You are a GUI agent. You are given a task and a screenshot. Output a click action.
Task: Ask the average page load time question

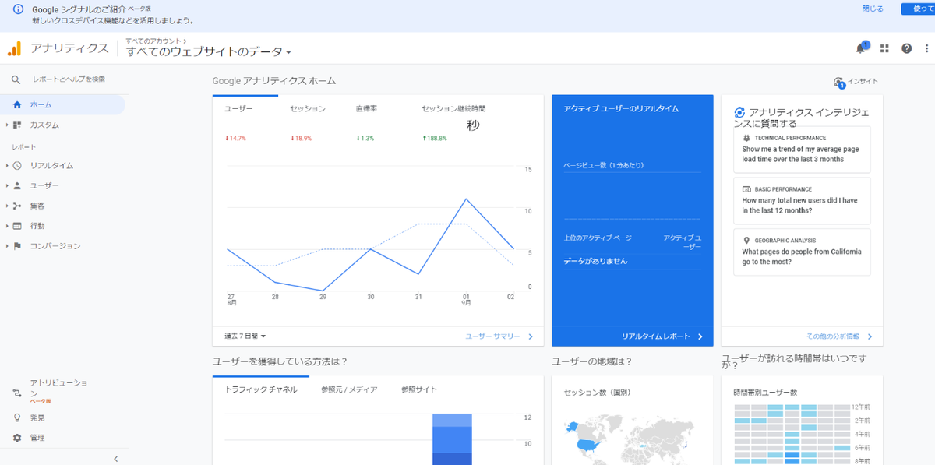tap(802, 149)
